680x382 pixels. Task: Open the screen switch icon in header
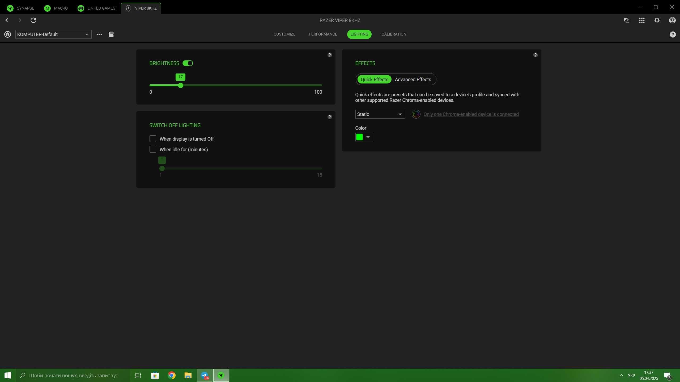click(x=626, y=20)
